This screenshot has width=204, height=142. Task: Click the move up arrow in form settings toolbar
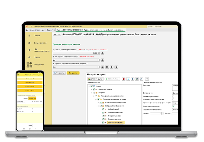[x=128, y=79]
